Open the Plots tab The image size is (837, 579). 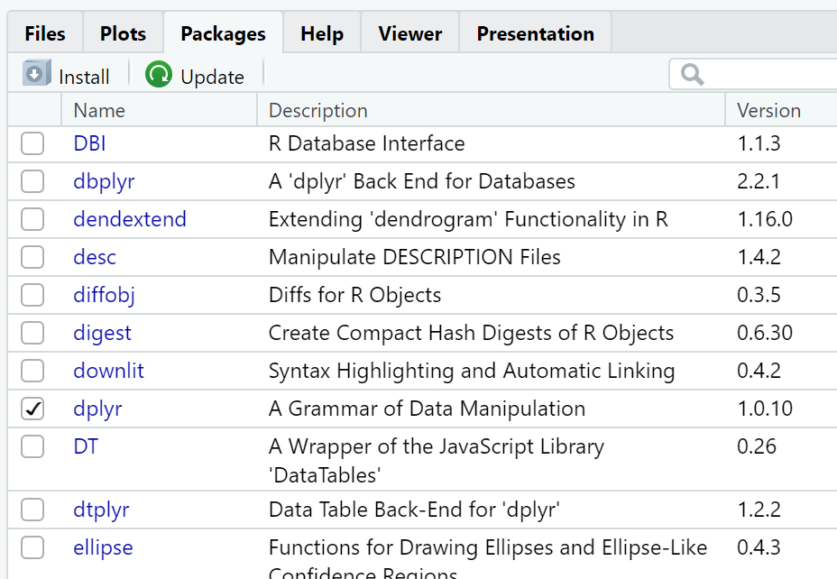coord(123,33)
